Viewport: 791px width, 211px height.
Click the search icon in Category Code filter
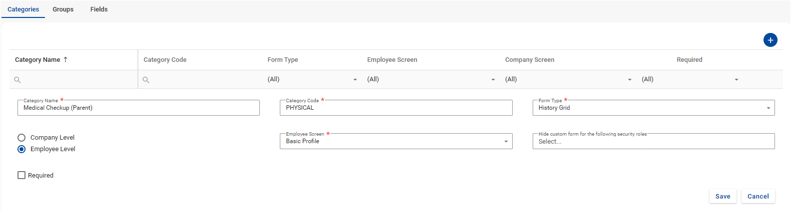146,80
